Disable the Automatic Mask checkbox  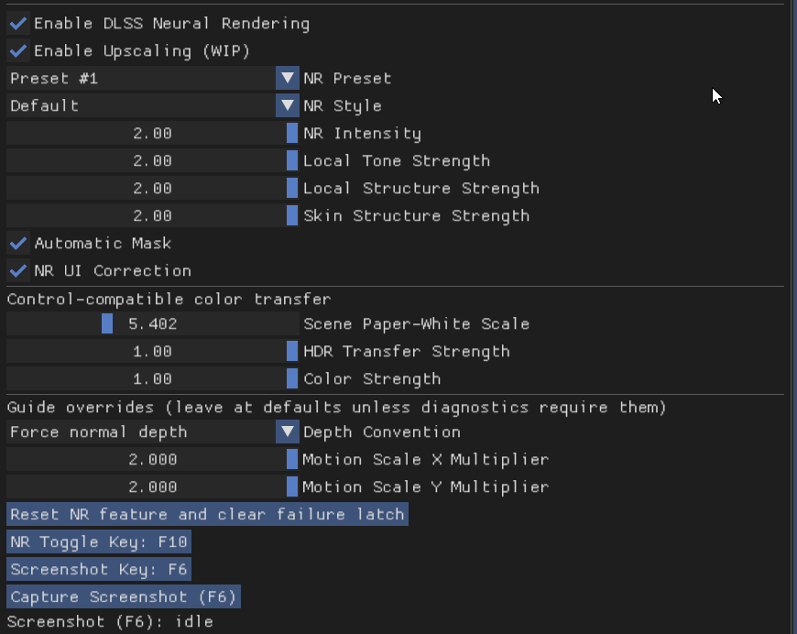[18, 243]
